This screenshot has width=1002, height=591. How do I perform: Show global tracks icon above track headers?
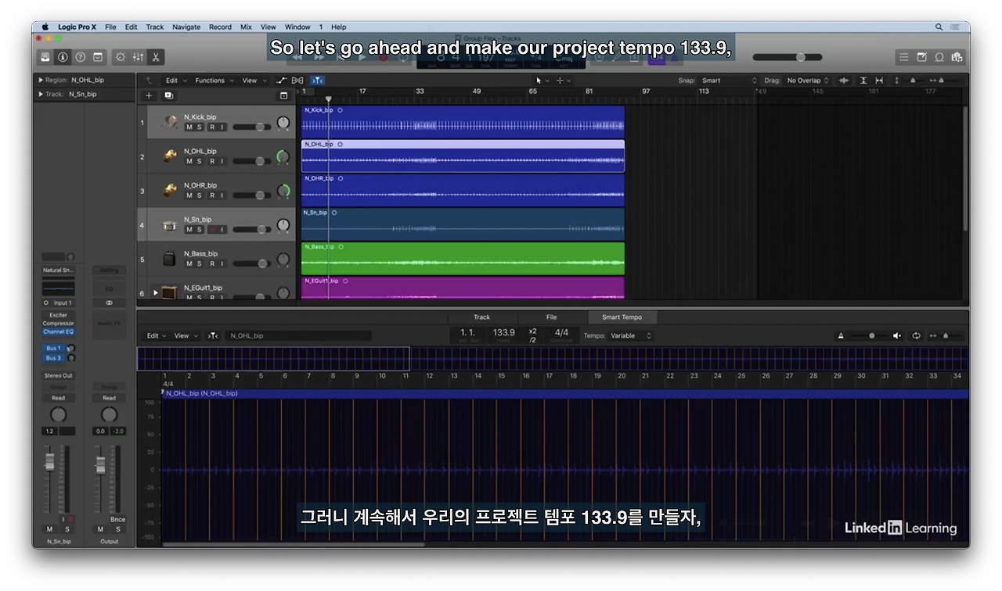pos(284,95)
